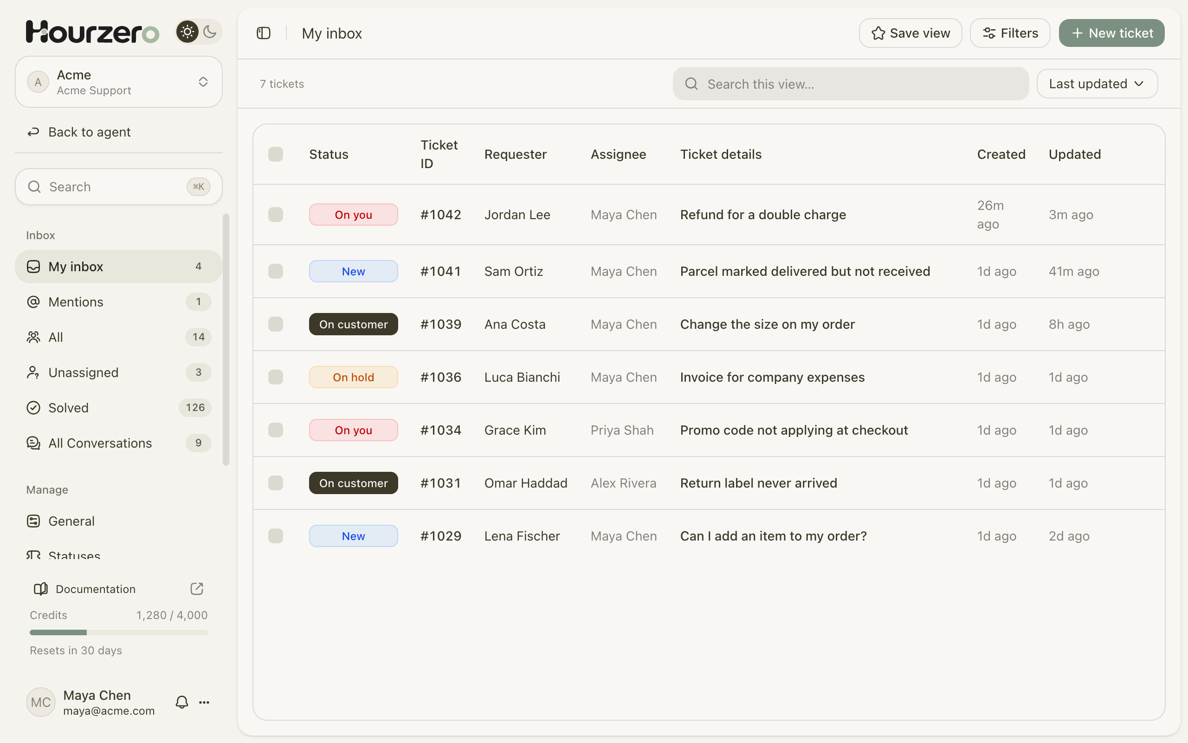Click the Acme workspace avatar
This screenshot has height=743, width=1188.
click(38, 82)
